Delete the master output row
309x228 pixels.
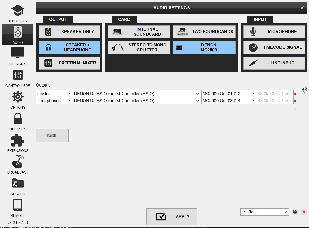295,94
